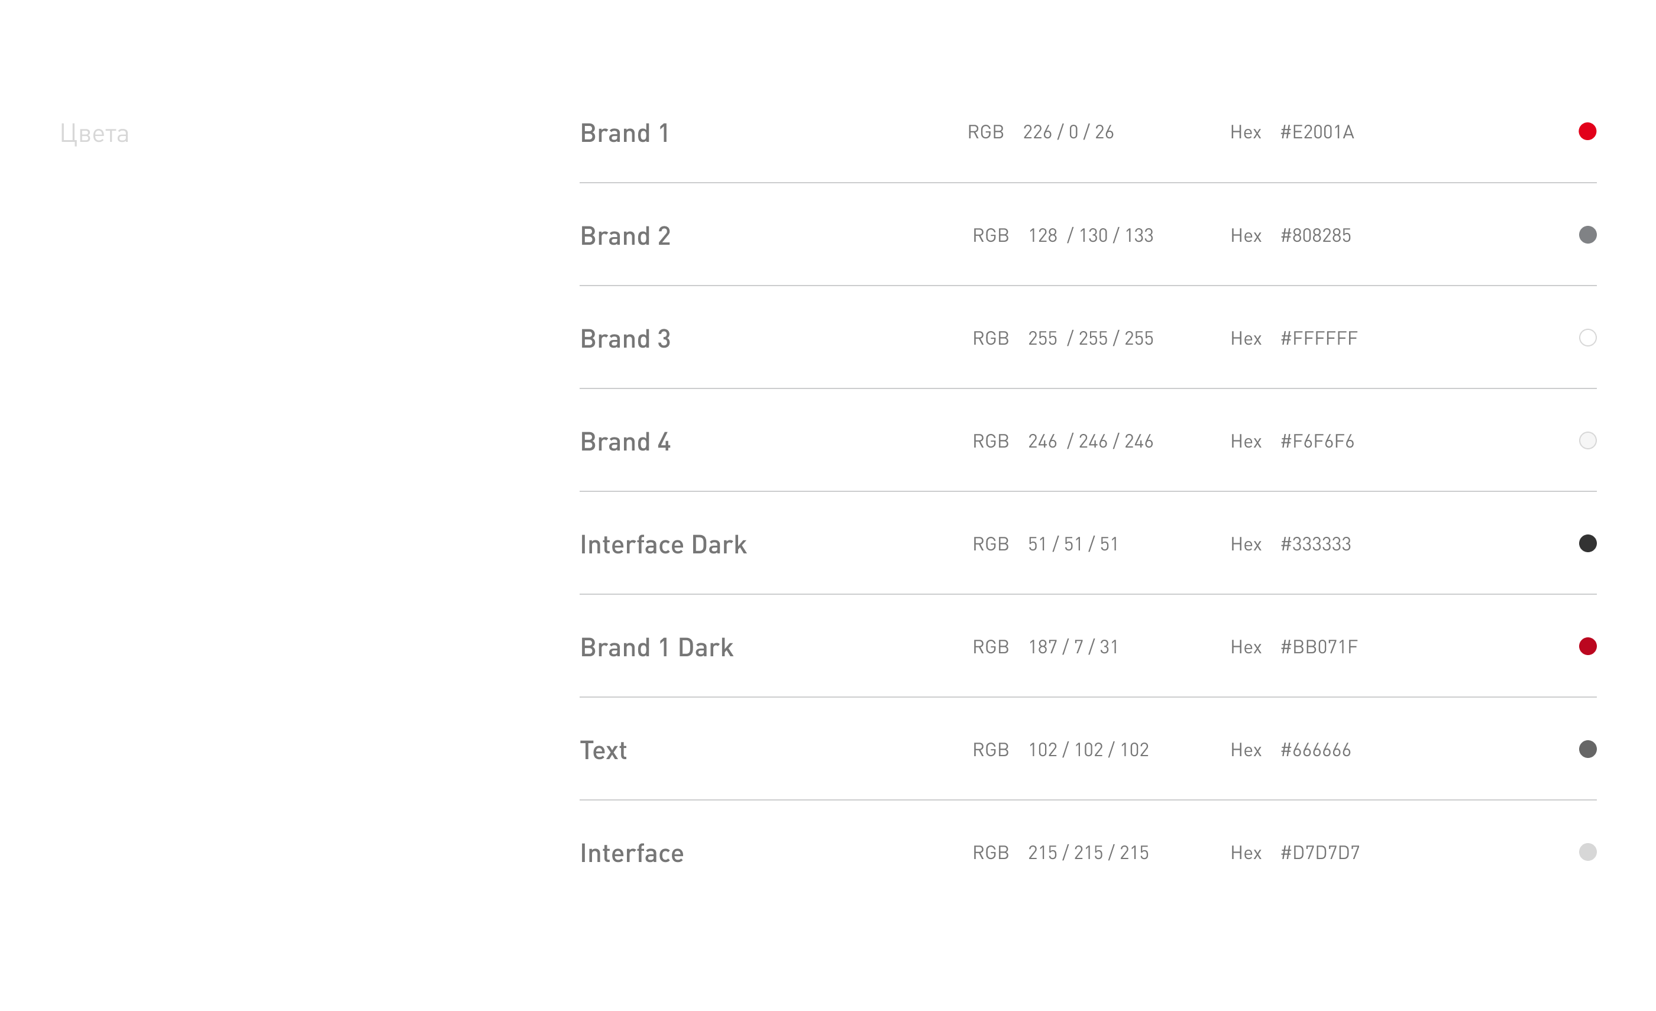The width and height of the screenshot is (1656, 1011).
Task: Pick the light gray Brand 4 swatch
Action: point(1587,440)
